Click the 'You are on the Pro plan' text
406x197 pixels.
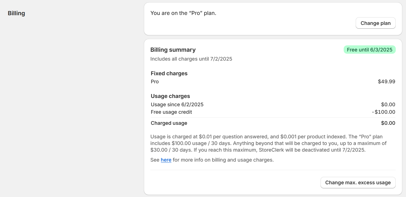[183, 13]
